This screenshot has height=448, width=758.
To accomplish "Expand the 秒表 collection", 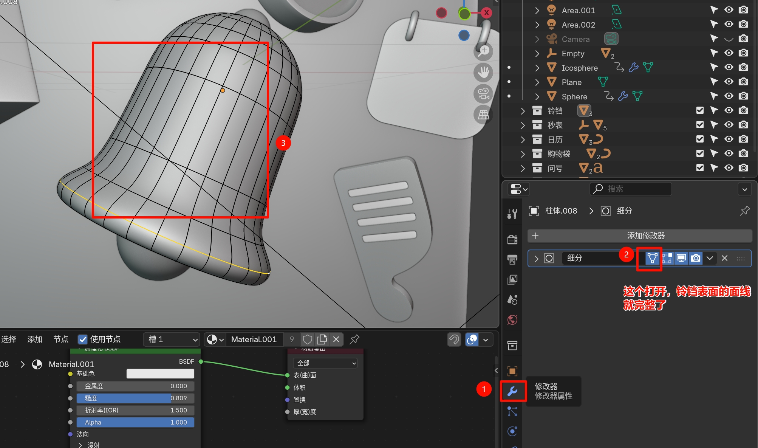I will [523, 125].
